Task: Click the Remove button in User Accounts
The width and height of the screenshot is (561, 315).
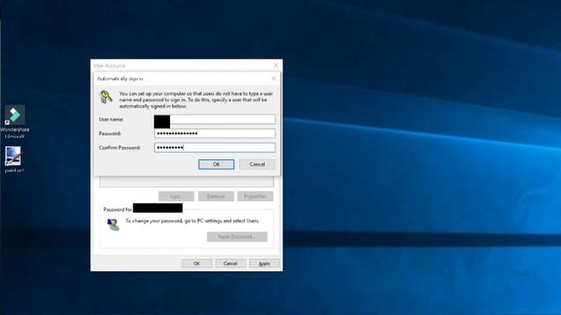Action: [216, 196]
